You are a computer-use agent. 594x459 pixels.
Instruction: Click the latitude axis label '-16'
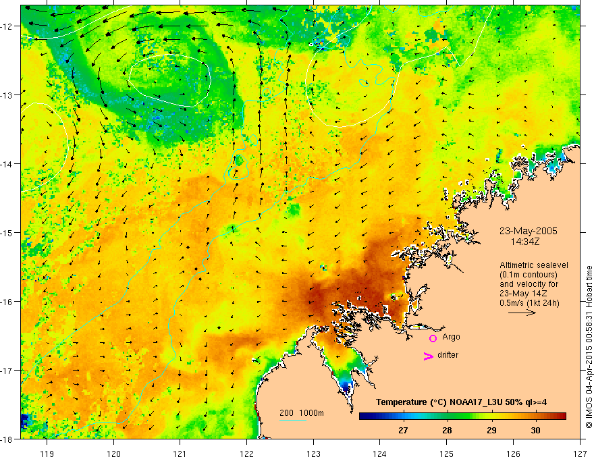[7, 302]
